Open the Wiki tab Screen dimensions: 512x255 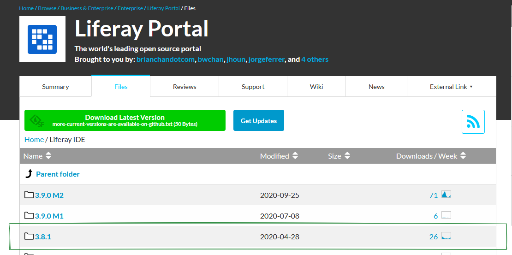(316, 87)
